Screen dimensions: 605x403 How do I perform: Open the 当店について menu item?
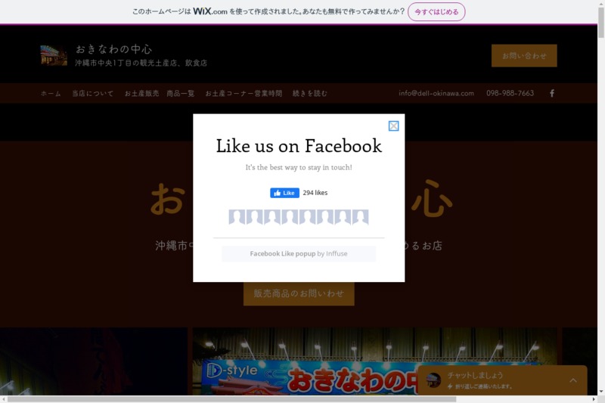click(93, 94)
